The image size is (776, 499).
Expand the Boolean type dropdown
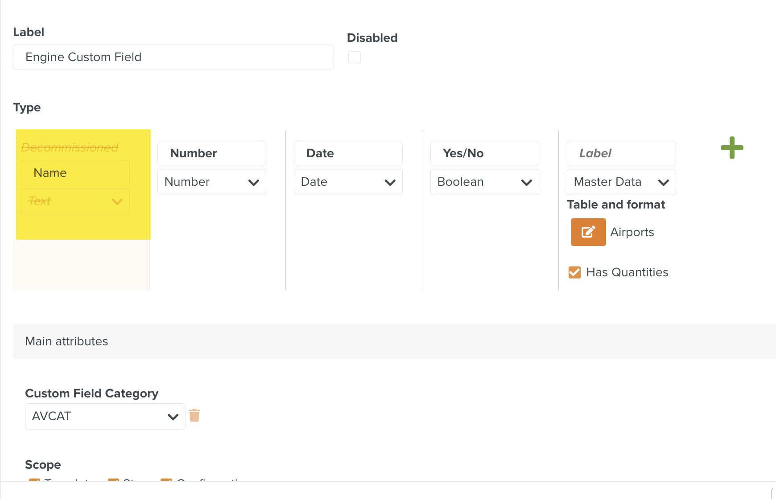(484, 182)
